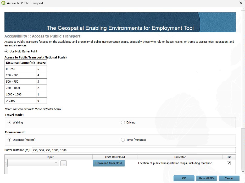Click indicator text about public transportation stops
Image resolution: width=245 pixels, height=183 pixels.
tap(175, 163)
